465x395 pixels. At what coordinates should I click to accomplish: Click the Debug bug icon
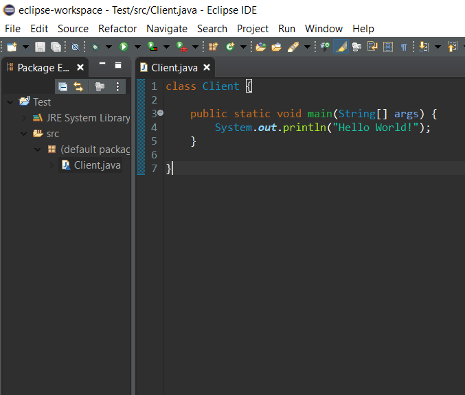(95, 47)
